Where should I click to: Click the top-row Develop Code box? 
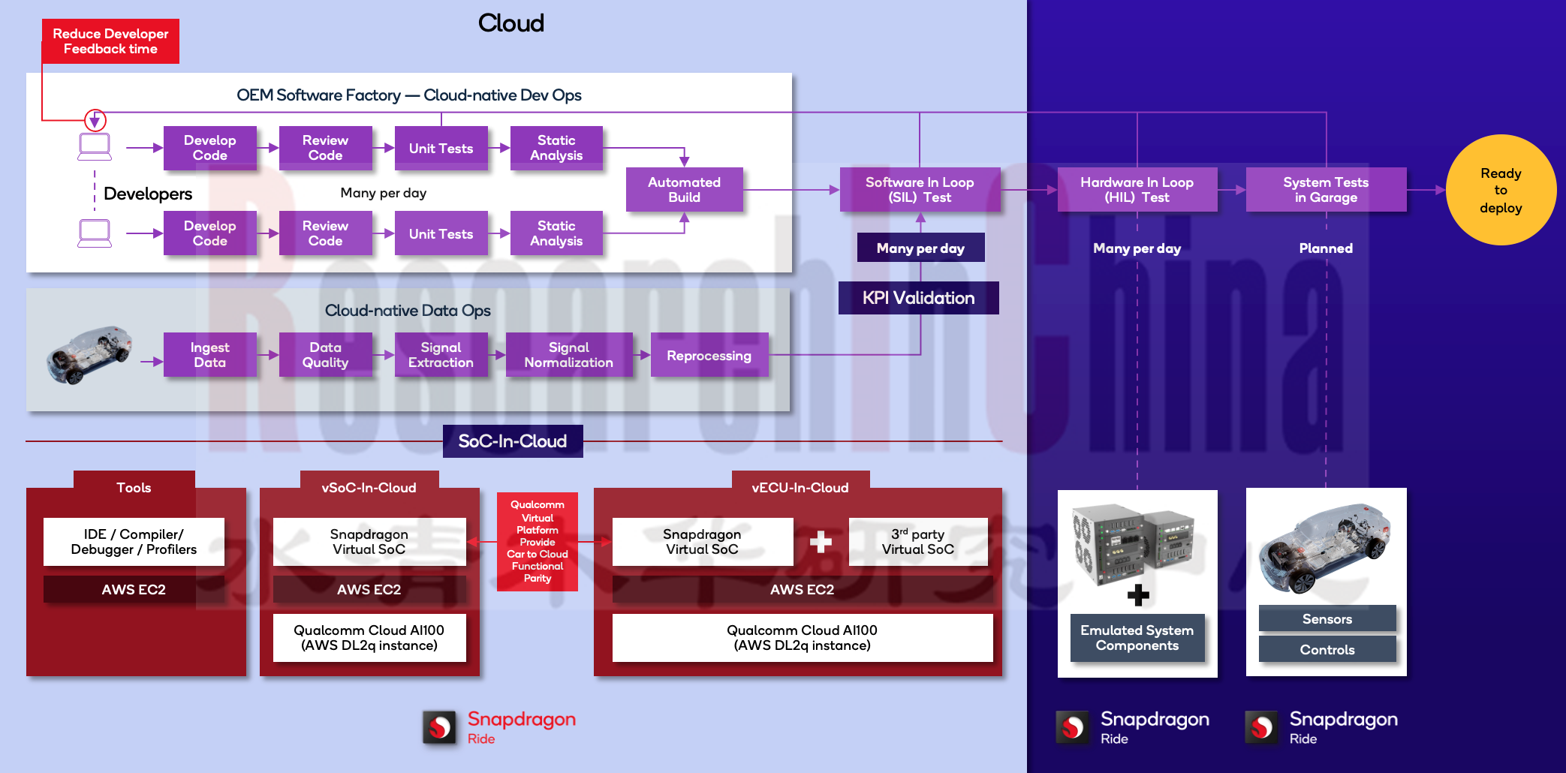pyautogui.click(x=210, y=148)
